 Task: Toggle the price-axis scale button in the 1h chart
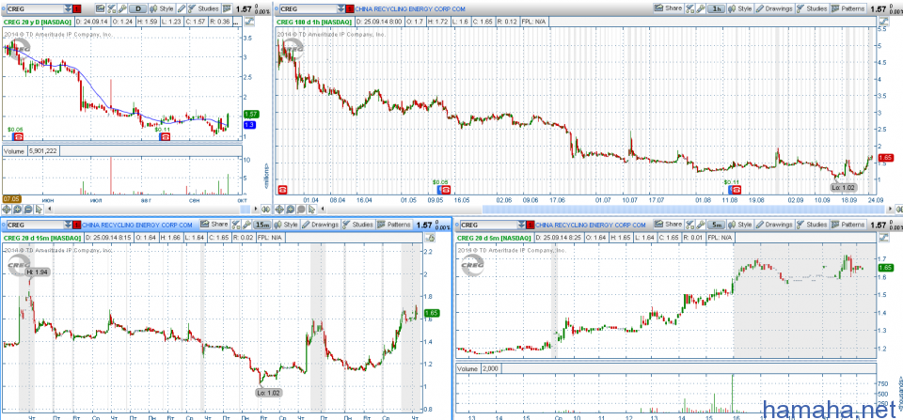[x=883, y=22]
